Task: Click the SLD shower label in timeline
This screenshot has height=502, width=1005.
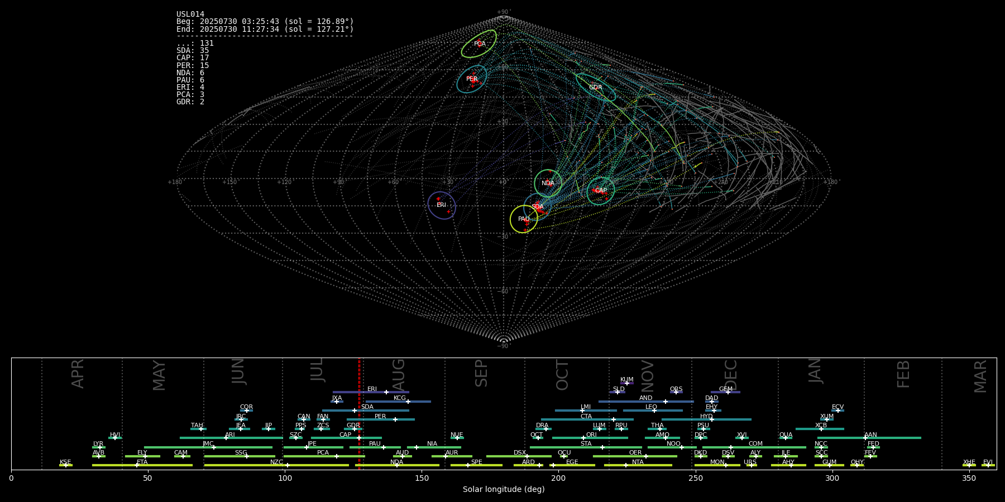Action: point(619,389)
